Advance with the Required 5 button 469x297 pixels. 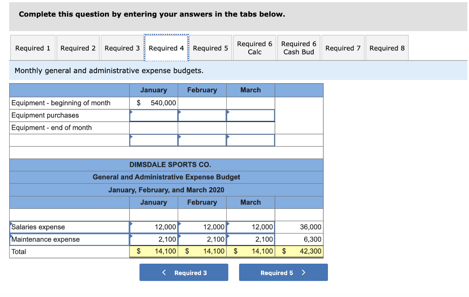point(283,272)
